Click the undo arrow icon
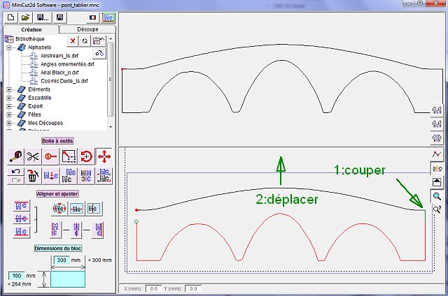 pyautogui.click(x=15, y=172)
